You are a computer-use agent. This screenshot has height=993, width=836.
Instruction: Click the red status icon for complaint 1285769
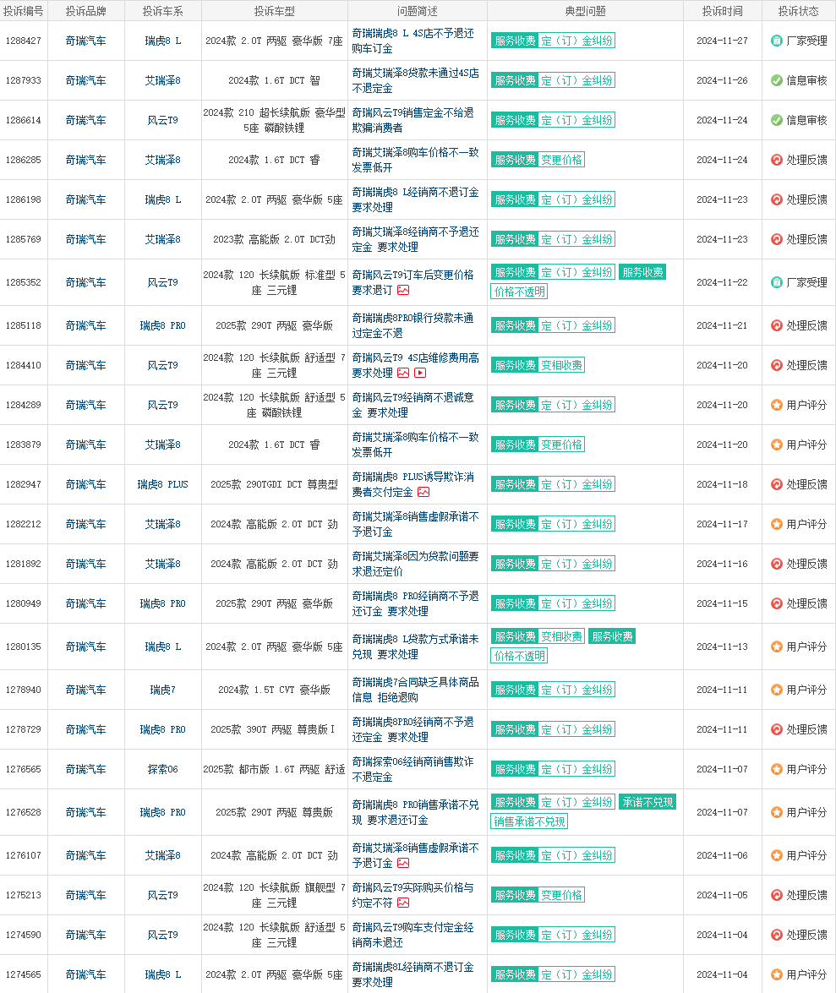(777, 239)
